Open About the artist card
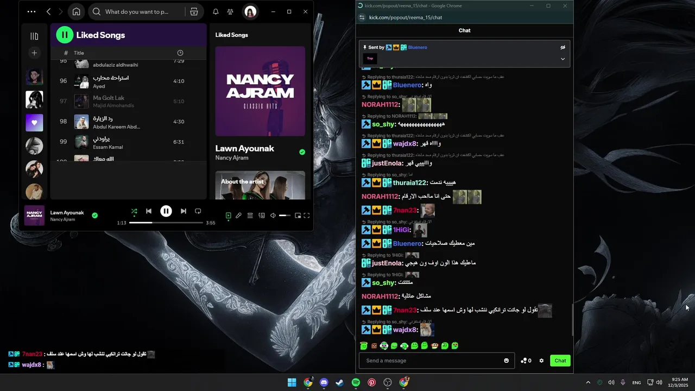Image resolution: width=695 pixels, height=391 pixels. [260, 185]
